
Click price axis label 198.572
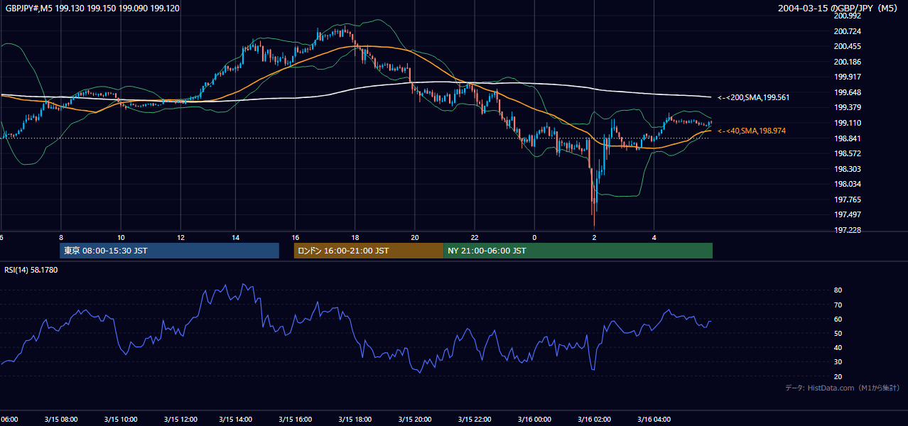(x=847, y=153)
